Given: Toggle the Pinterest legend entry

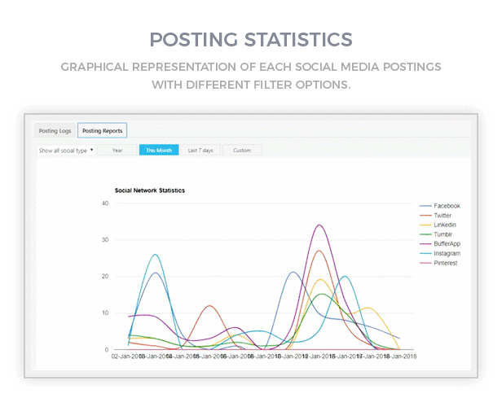Looking at the screenshot, I should point(445,263).
